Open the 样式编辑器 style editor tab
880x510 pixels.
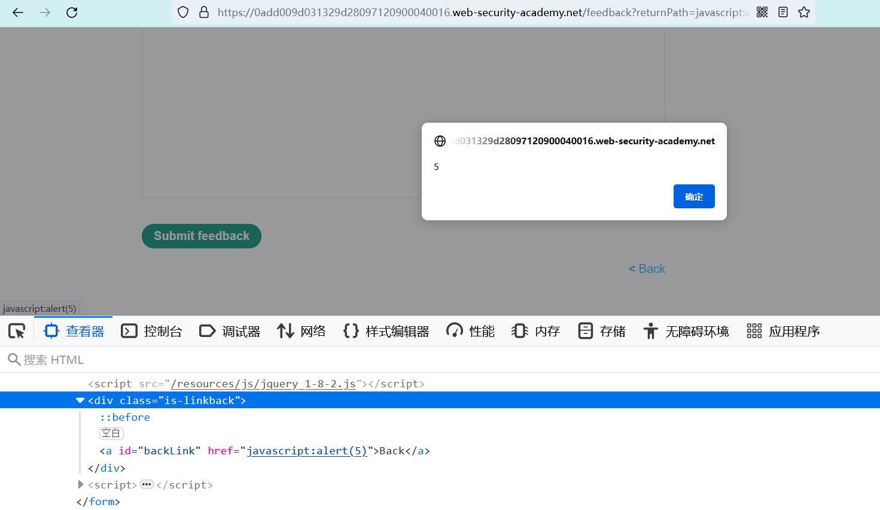tap(386, 331)
